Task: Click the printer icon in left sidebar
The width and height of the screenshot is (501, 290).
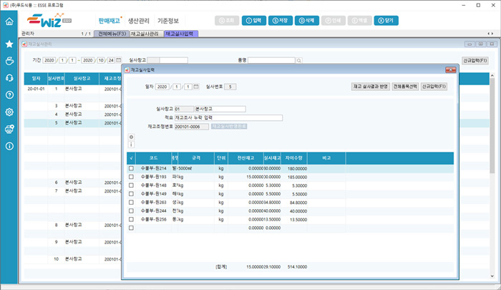Action: point(9,129)
